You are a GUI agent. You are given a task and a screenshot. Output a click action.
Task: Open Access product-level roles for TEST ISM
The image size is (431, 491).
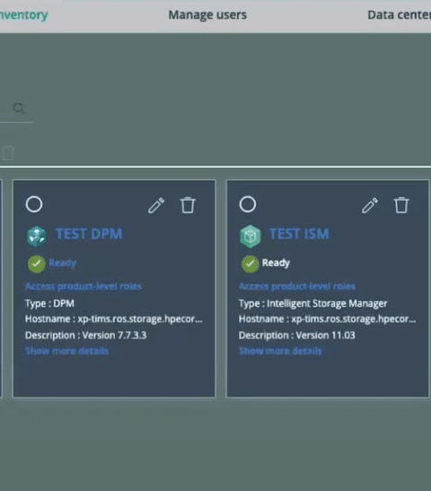click(x=297, y=286)
